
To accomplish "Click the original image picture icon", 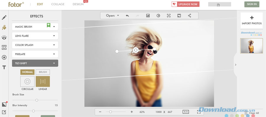I will point(148,16).
